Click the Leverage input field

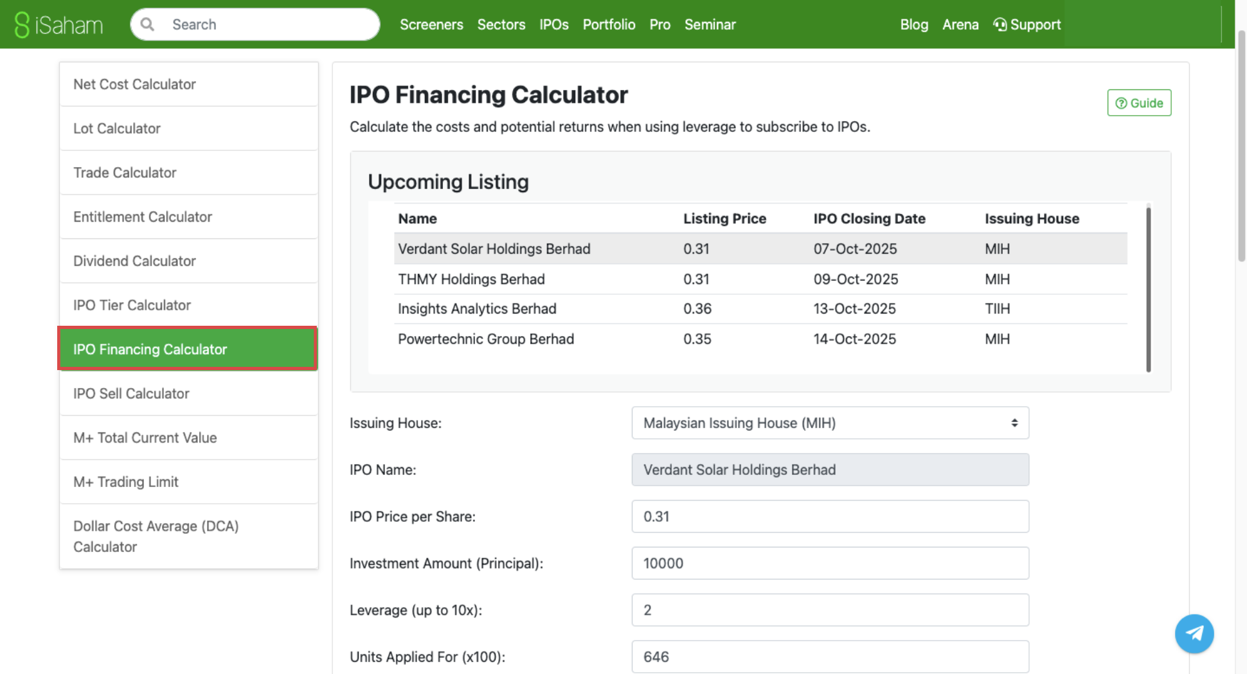[829, 610]
